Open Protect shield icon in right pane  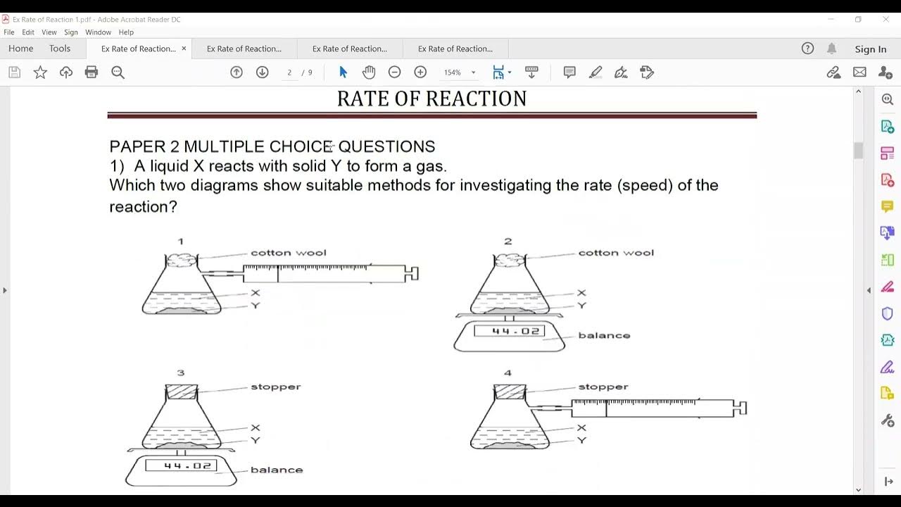(x=888, y=313)
